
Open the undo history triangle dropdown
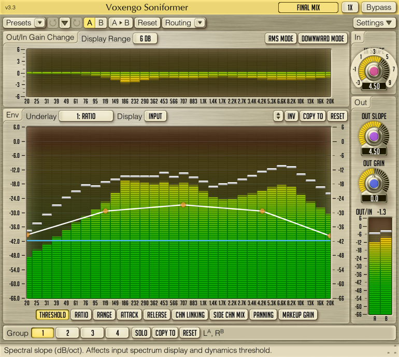click(x=64, y=23)
